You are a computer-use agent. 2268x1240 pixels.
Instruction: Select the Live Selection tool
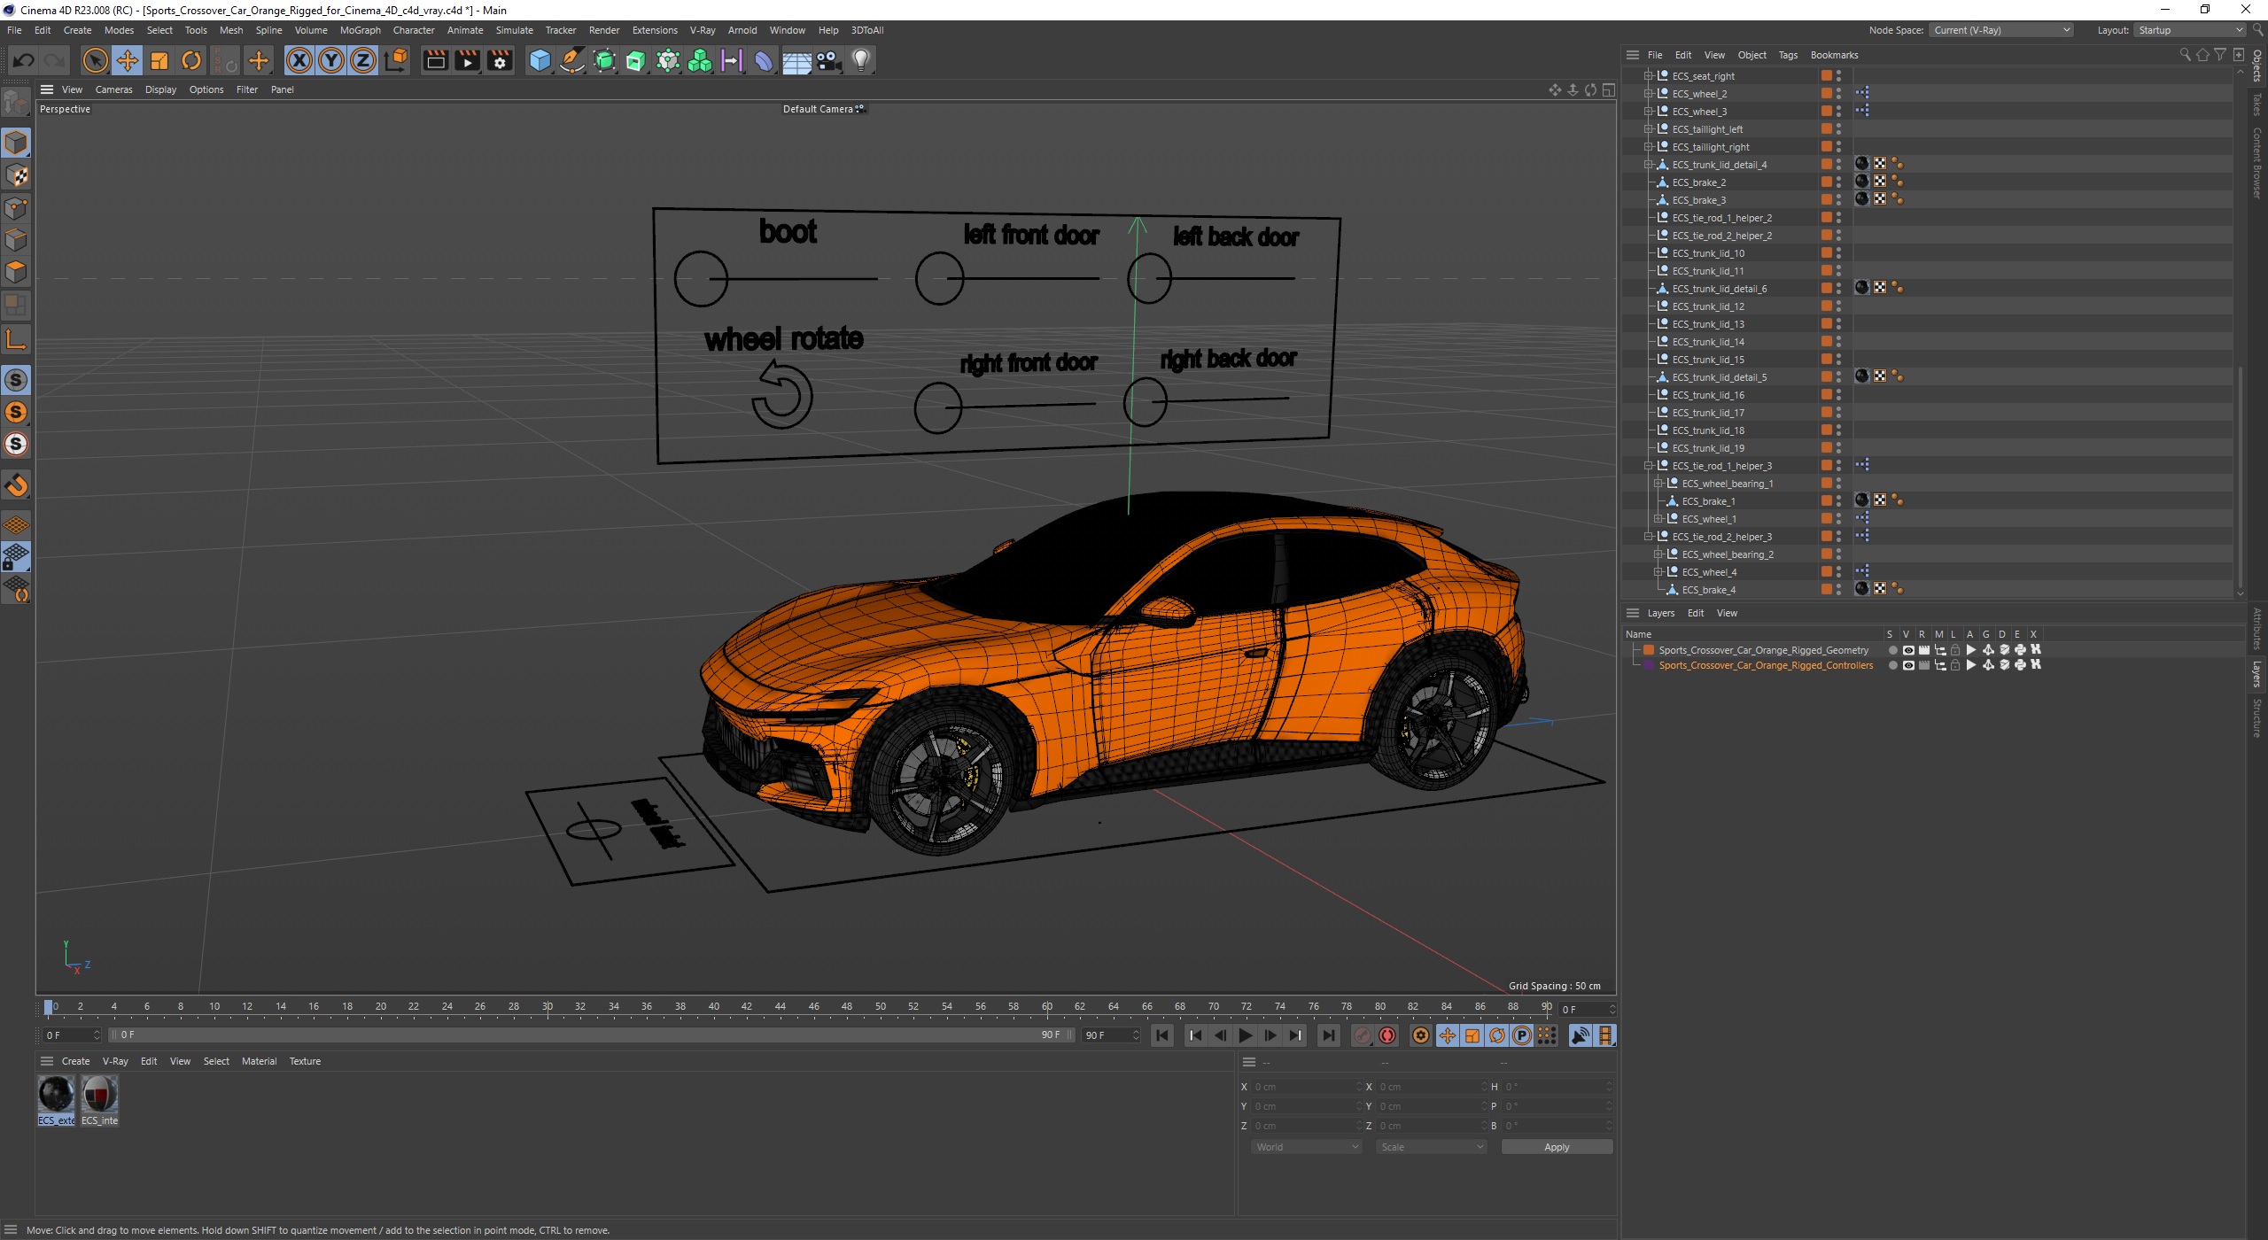click(95, 60)
